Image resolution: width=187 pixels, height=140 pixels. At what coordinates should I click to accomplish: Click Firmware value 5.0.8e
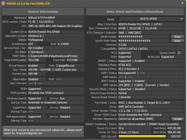click(122, 45)
